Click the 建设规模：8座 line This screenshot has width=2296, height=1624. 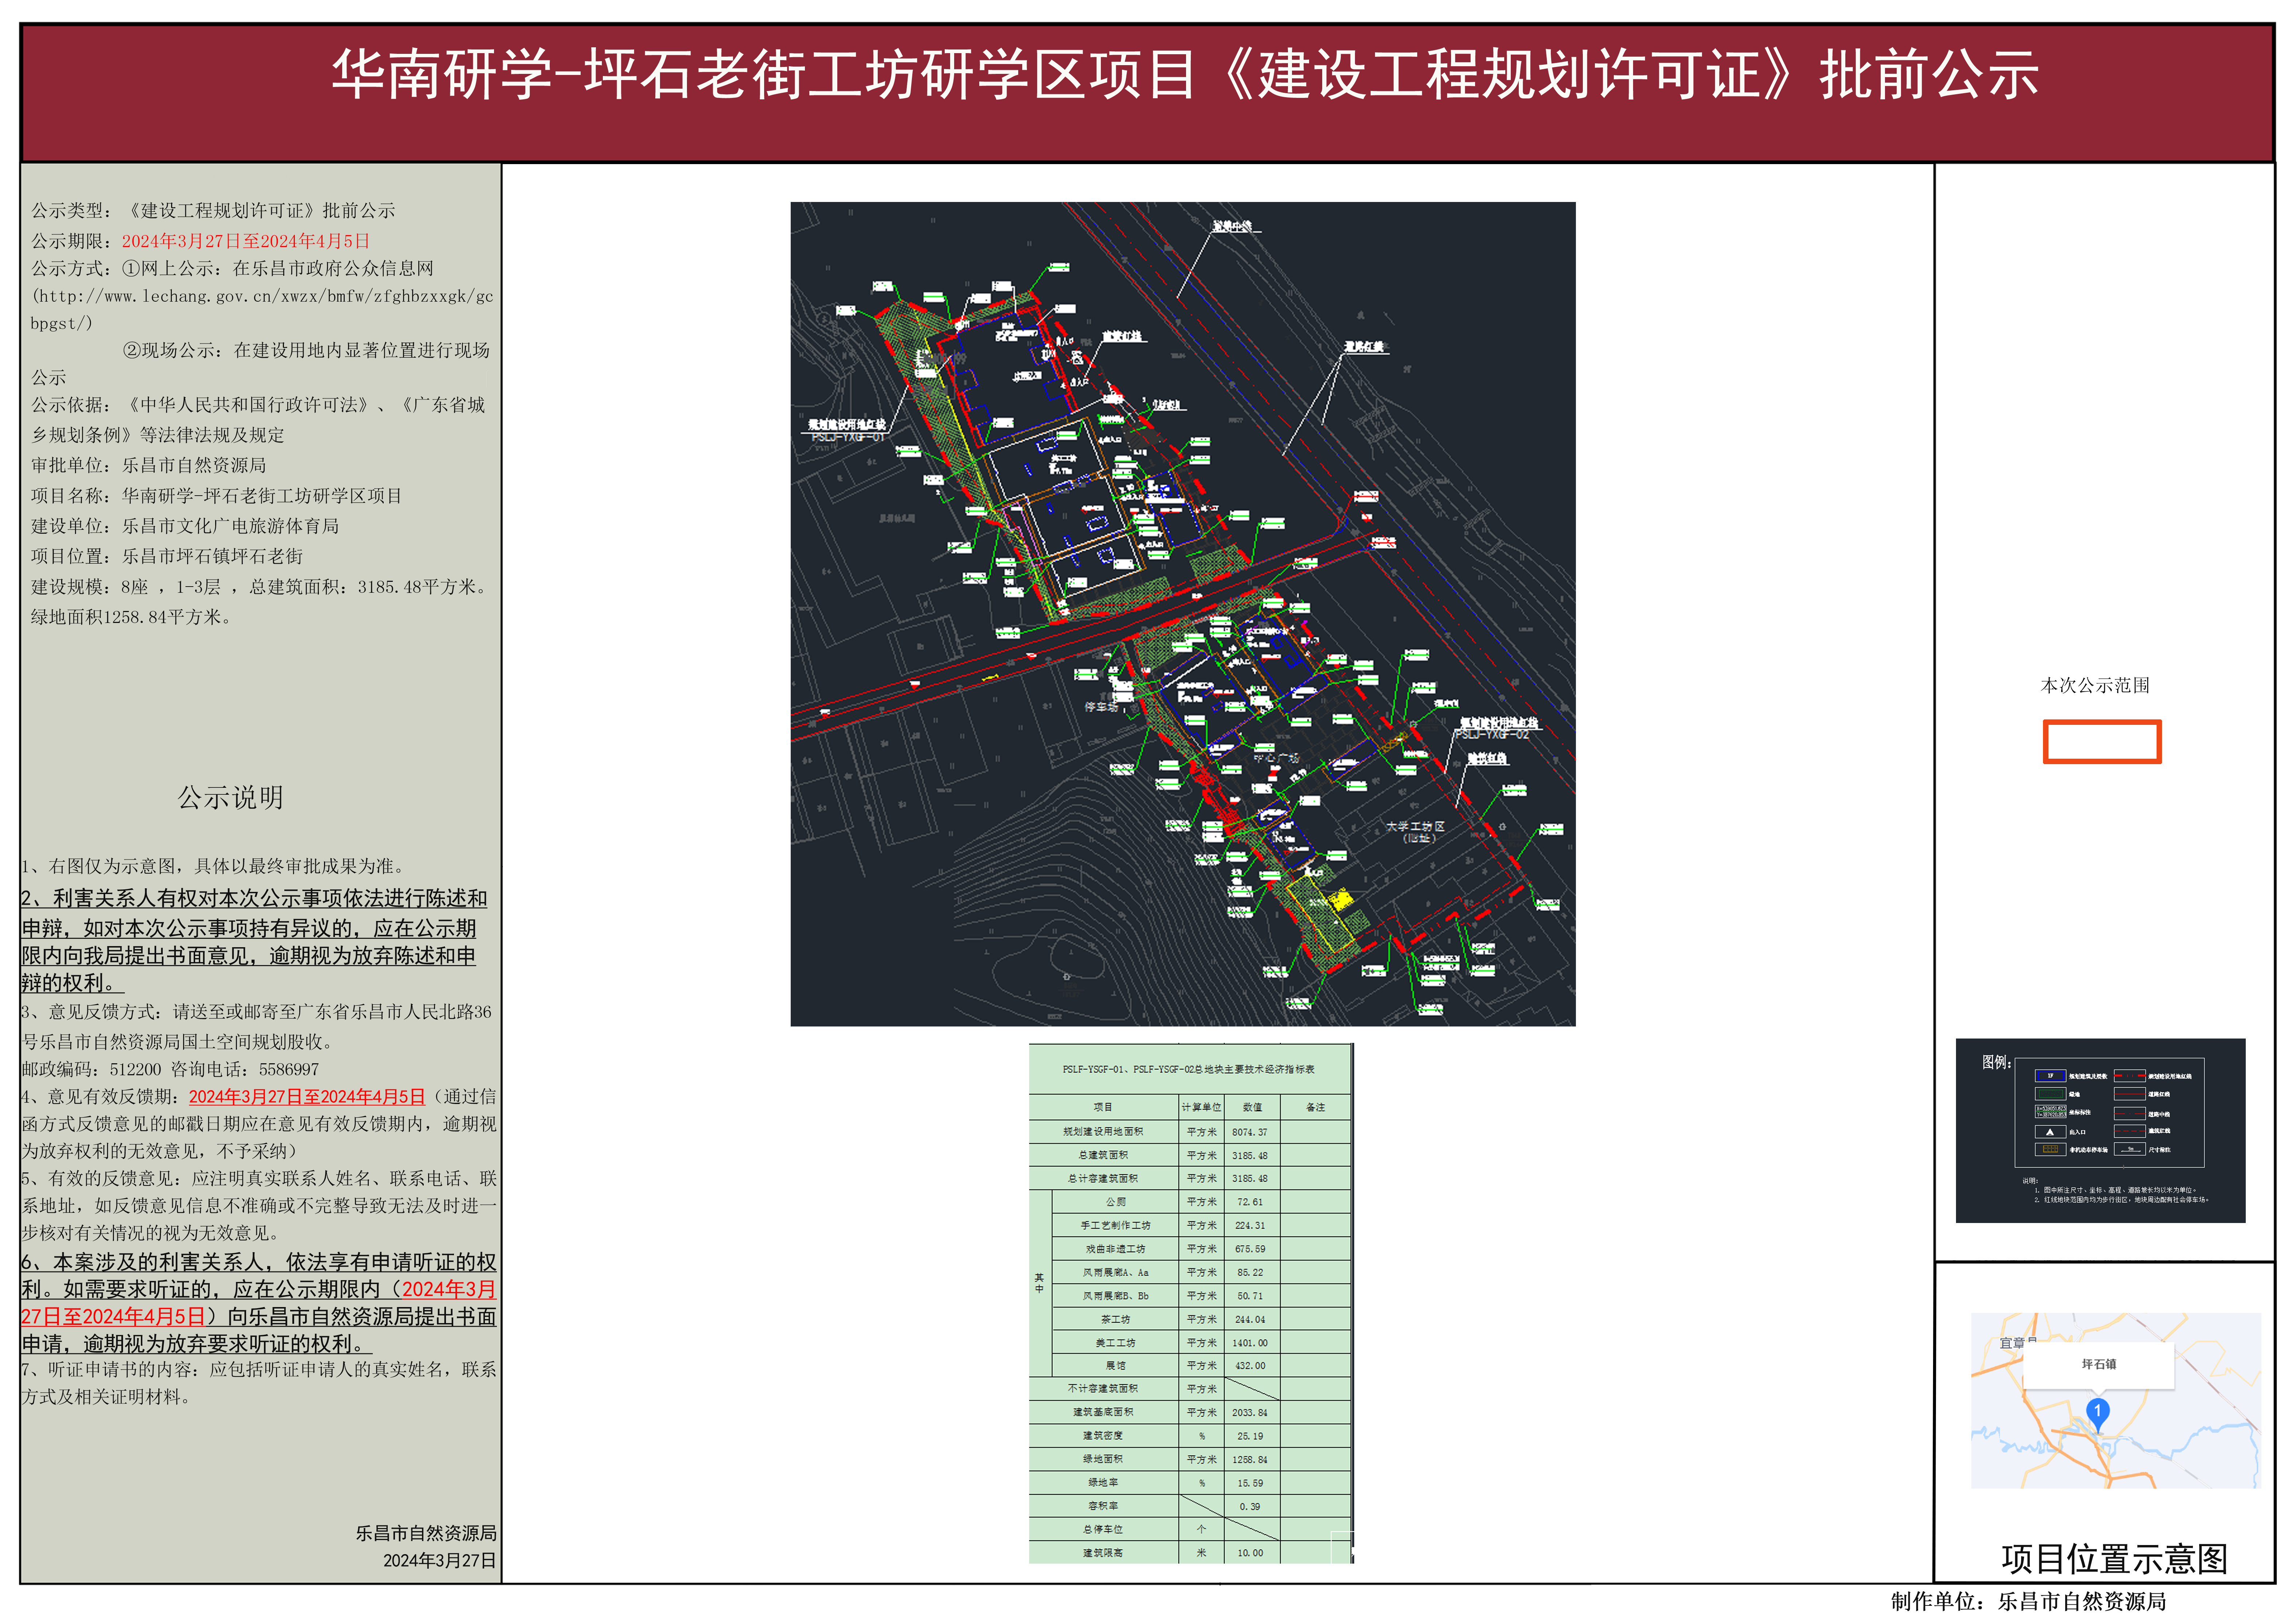click(x=261, y=587)
